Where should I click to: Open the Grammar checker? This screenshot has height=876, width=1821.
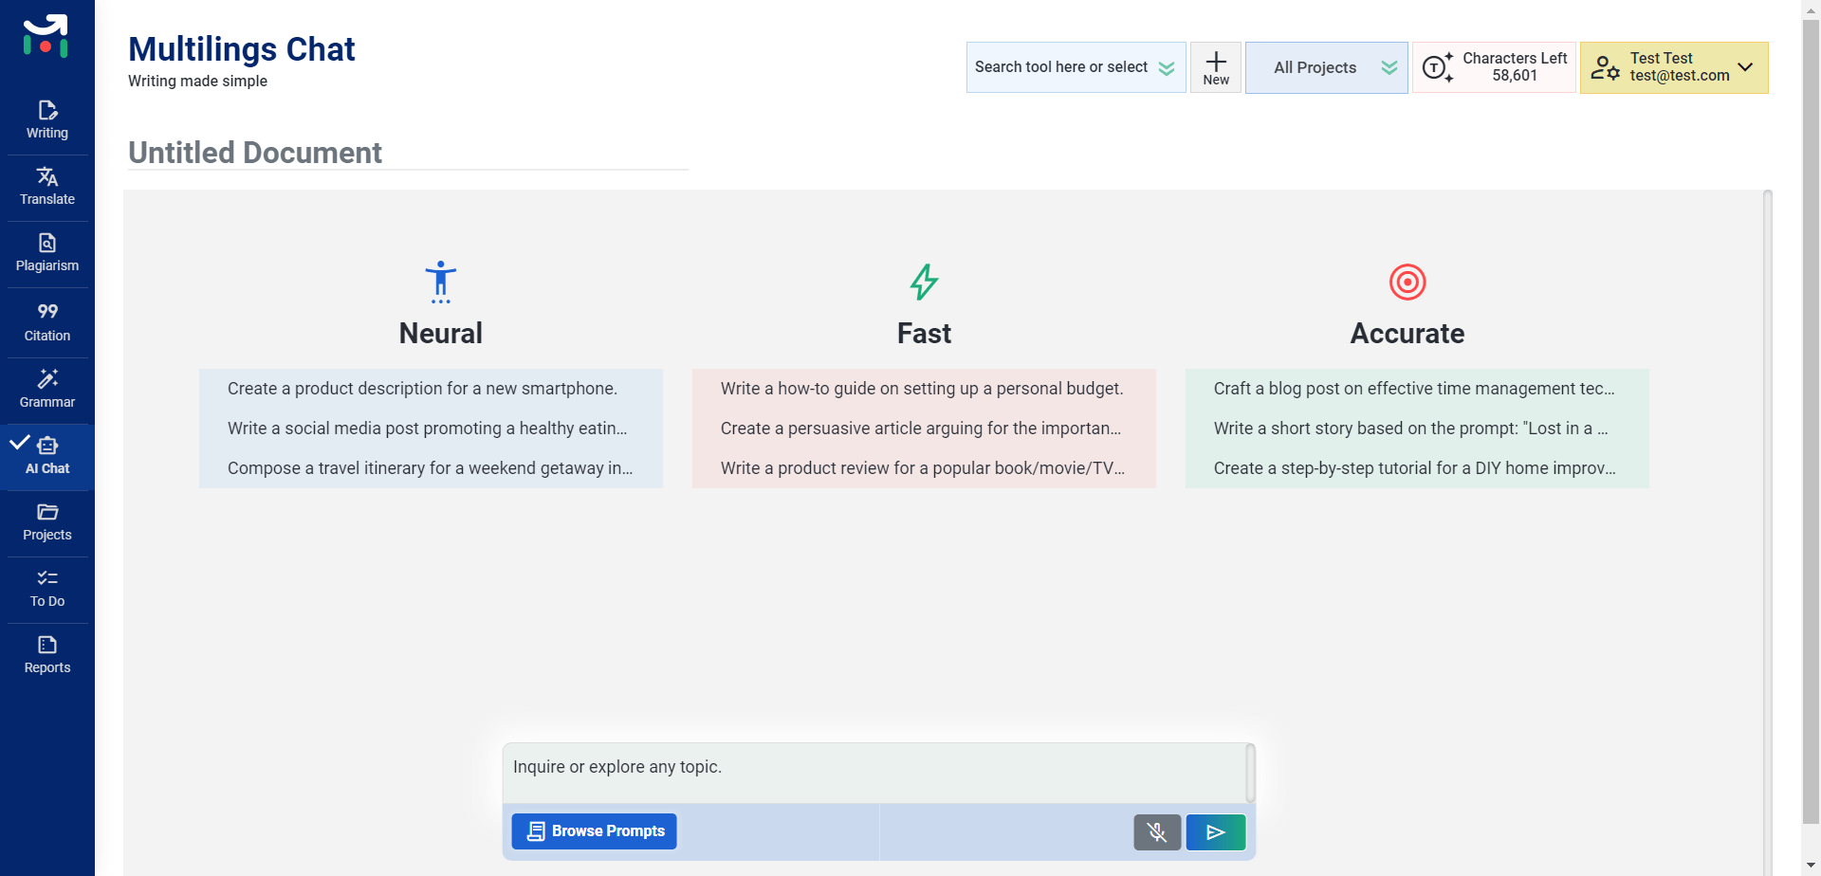coord(46,390)
